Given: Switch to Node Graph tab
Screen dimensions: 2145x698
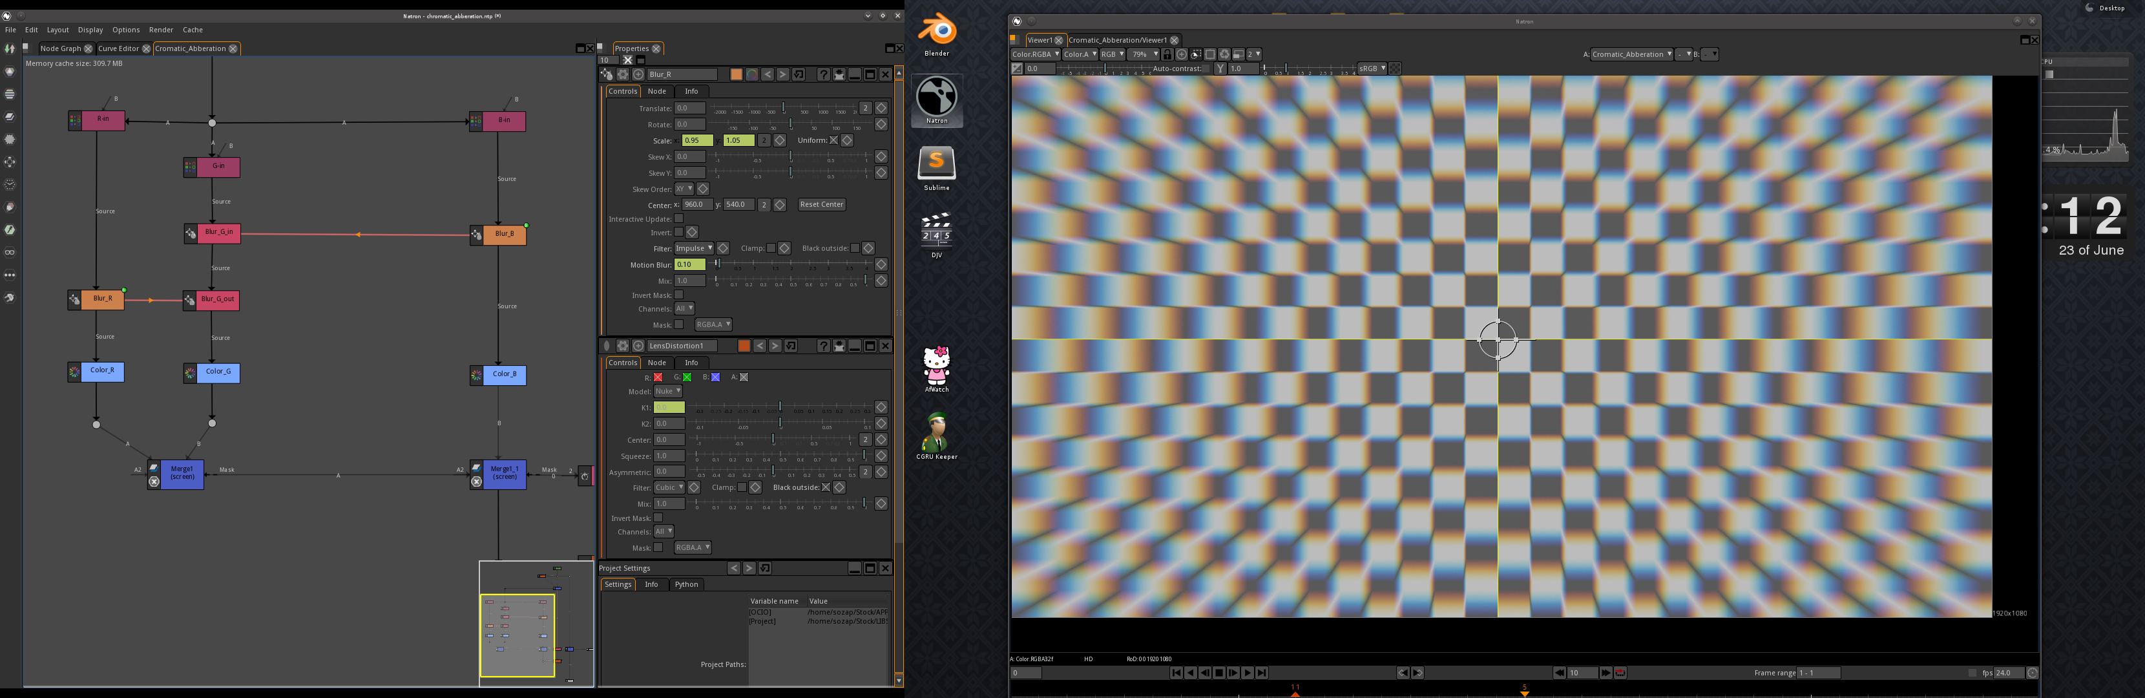Looking at the screenshot, I should point(61,48).
